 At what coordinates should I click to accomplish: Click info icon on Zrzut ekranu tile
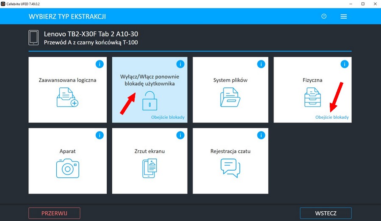coord(180,135)
